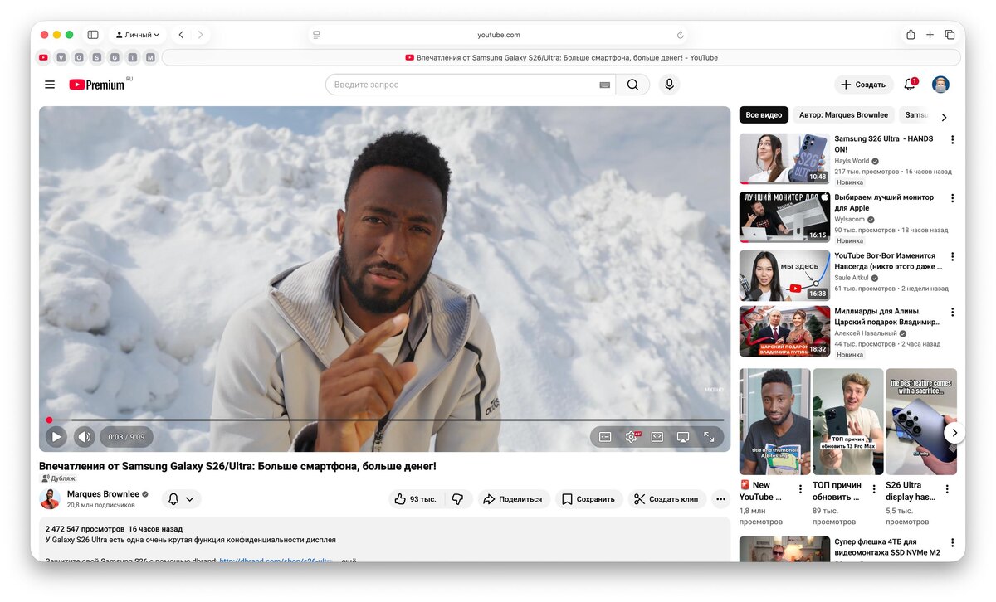The width and height of the screenshot is (996, 602).
Task: Open the account avatar menu
Action: 940,85
